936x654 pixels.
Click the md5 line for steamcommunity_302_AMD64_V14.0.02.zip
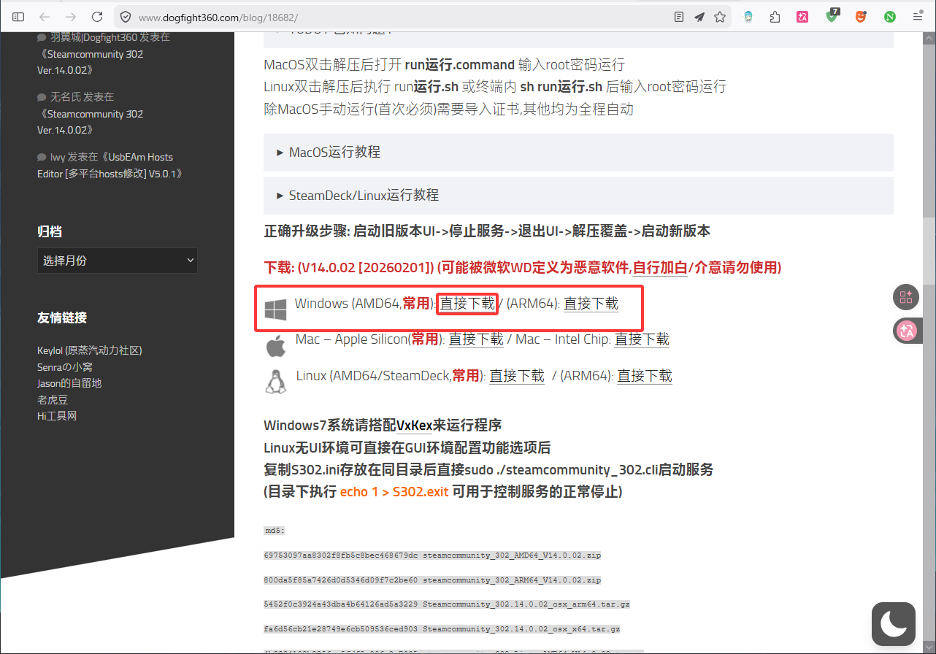pyautogui.click(x=432, y=555)
